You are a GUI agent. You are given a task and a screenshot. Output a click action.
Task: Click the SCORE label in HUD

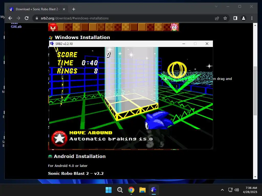pos(67,55)
